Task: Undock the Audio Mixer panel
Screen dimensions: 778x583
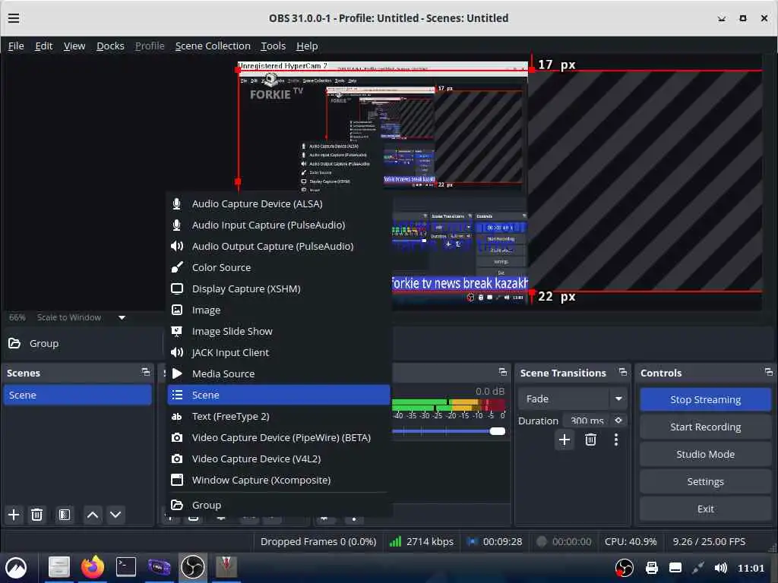Action: pyautogui.click(x=503, y=372)
